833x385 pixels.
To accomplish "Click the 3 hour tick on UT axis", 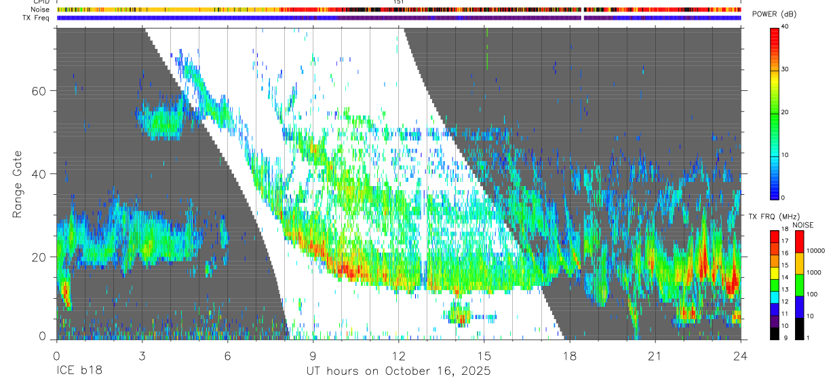I will 142,355.
